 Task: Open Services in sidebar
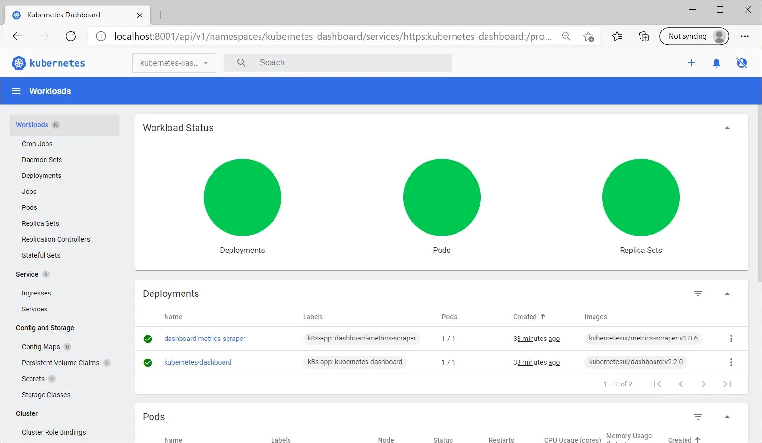point(34,309)
